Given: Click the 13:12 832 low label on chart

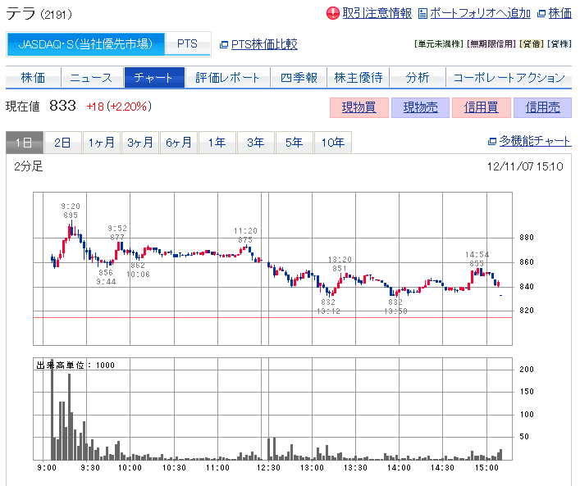Looking at the screenshot, I should pyautogui.click(x=328, y=307).
